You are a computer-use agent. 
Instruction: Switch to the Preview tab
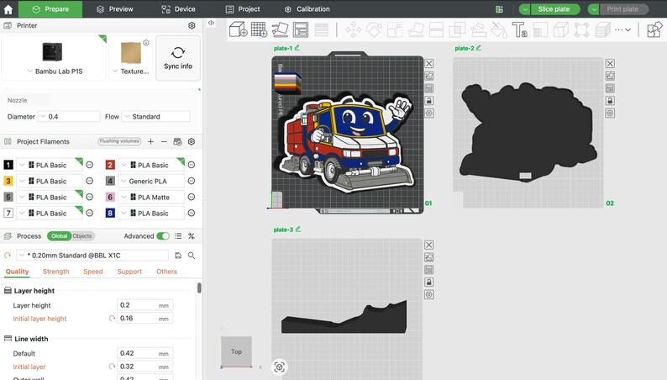115,9
